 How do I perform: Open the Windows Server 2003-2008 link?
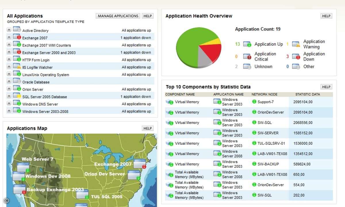[x=45, y=112]
